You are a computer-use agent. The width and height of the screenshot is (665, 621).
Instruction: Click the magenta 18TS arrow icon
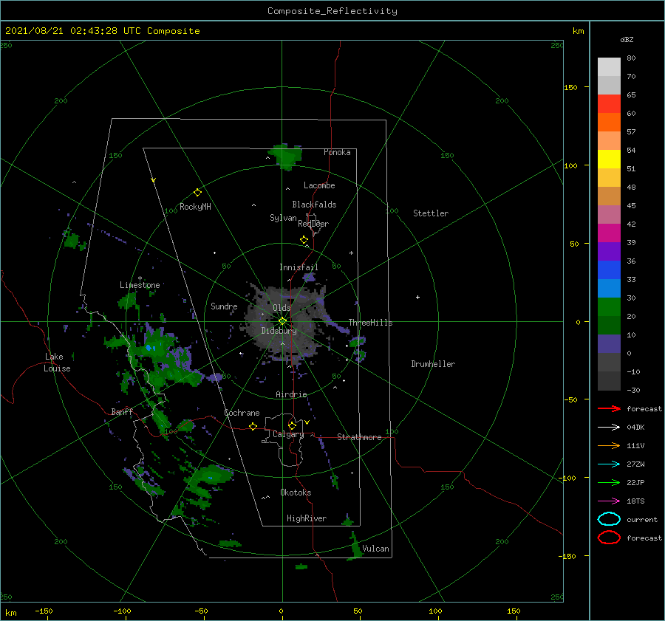point(609,501)
